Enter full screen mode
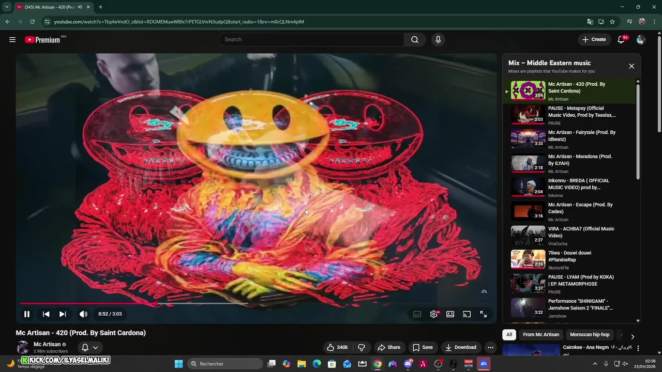 click(x=484, y=314)
